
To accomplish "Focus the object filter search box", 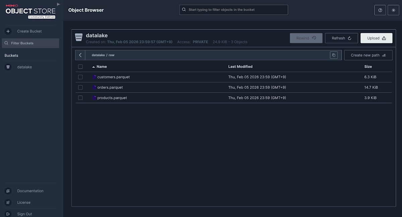I will (233, 10).
